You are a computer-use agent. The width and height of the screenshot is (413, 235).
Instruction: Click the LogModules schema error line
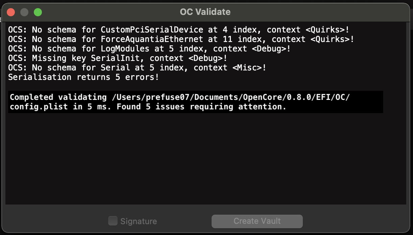(x=149, y=49)
